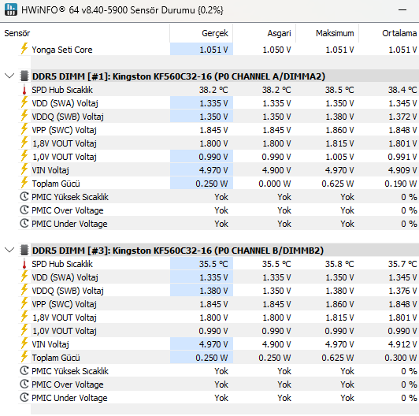Select DIMM #3 Toplam Gücü label

point(56,358)
